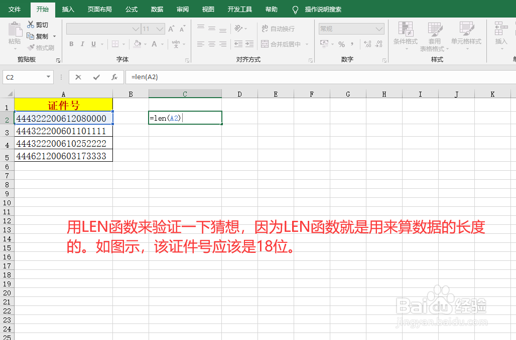The height and width of the screenshot is (340, 516).
Task: Apply the percent style icon
Action: (x=341, y=44)
